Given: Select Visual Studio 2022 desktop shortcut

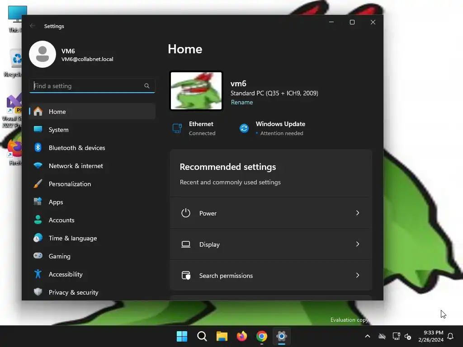Looking at the screenshot, I should [x=12, y=111].
